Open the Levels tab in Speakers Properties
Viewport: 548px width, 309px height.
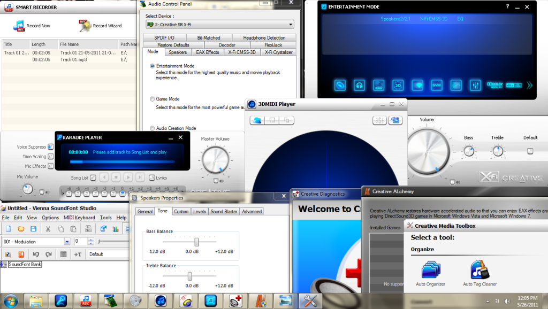coord(200,212)
